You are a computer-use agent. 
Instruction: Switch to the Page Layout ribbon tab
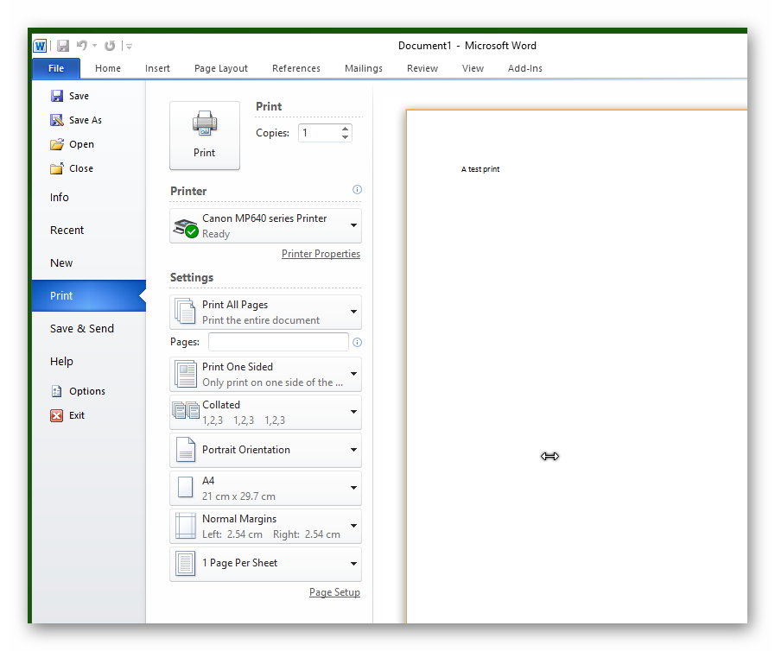(220, 68)
